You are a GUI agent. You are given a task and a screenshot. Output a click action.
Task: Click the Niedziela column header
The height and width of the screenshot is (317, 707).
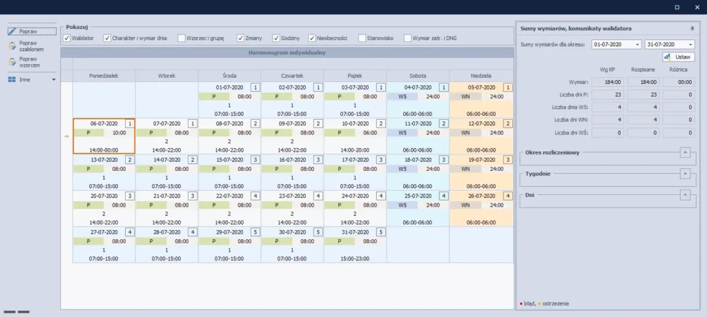coord(481,75)
